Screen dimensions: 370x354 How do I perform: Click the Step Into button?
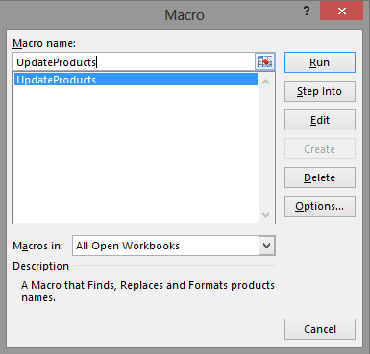(x=320, y=91)
